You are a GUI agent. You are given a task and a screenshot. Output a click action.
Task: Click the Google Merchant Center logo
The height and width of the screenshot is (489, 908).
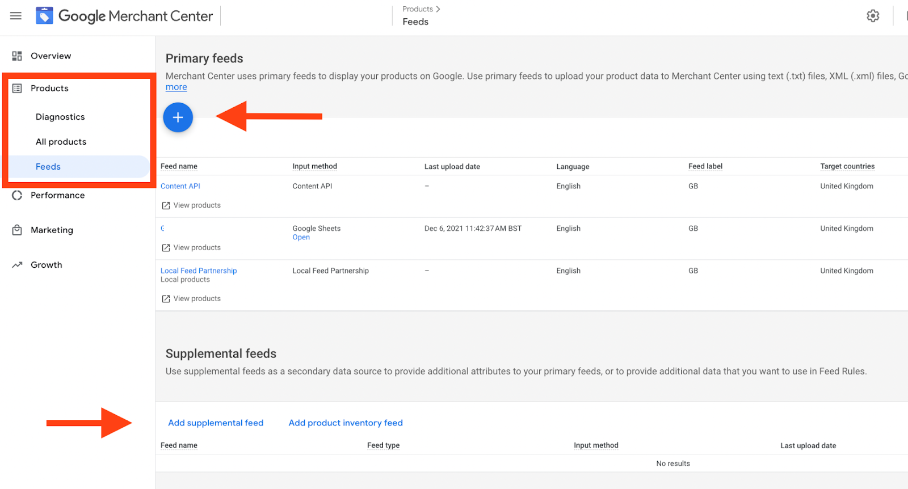tap(44, 16)
